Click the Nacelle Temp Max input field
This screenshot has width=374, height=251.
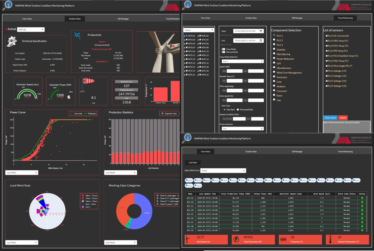coord(256,81)
